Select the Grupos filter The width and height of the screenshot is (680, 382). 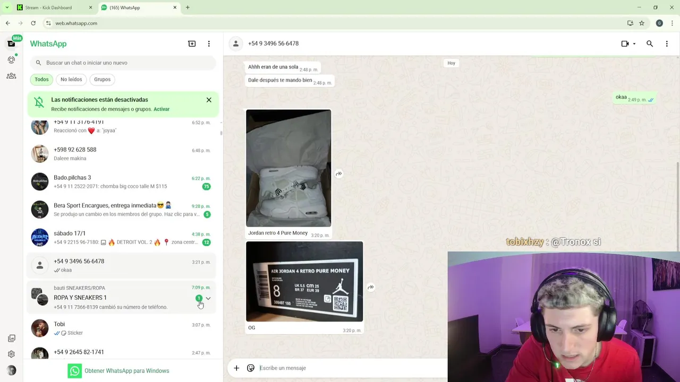[x=102, y=79]
